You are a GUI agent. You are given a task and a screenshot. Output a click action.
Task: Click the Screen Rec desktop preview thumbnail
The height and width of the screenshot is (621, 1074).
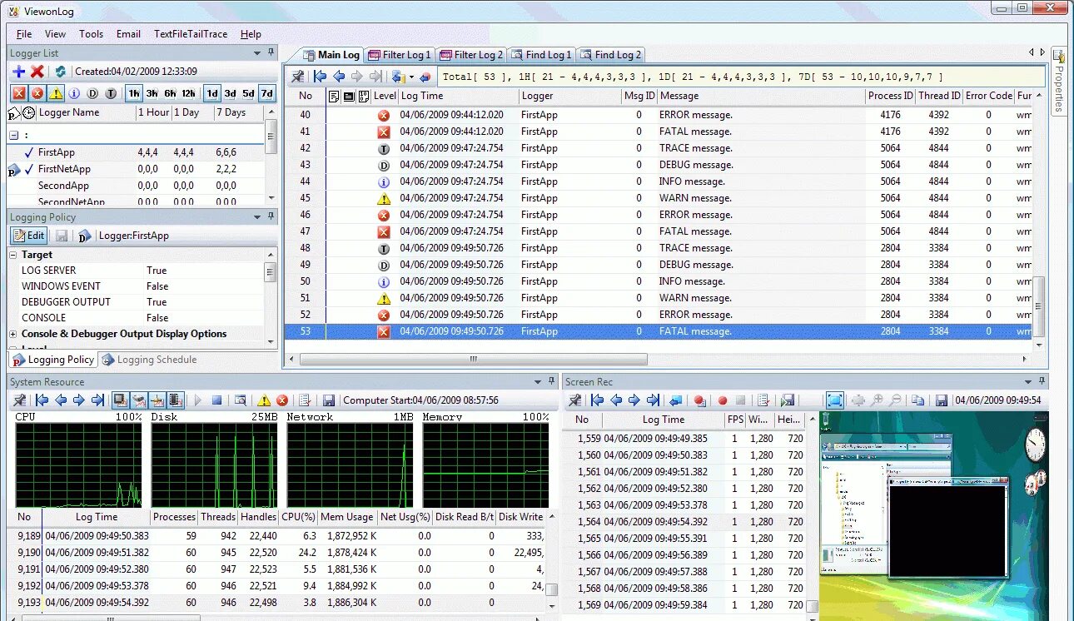[x=933, y=515]
